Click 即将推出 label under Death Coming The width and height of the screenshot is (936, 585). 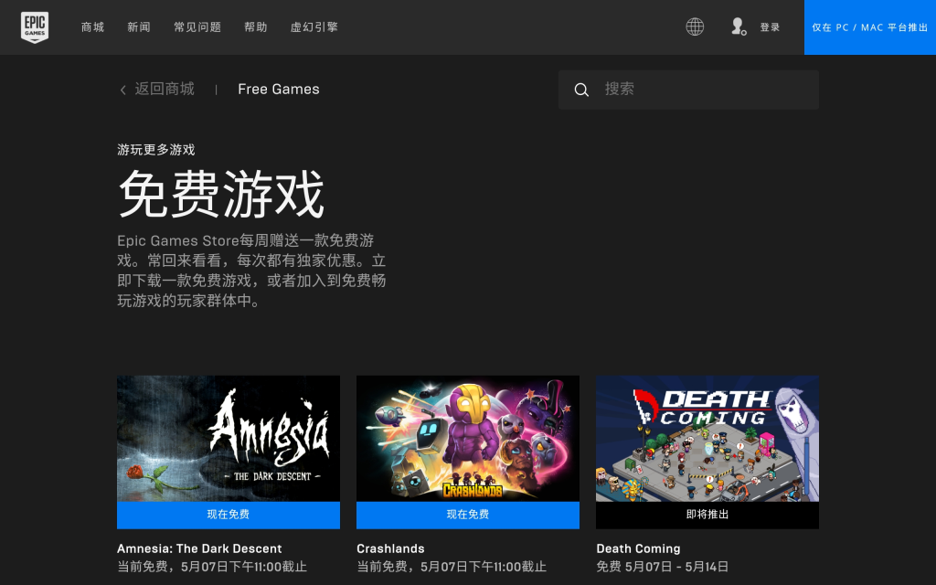click(x=707, y=515)
